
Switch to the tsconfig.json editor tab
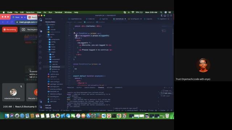pos(135,19)
